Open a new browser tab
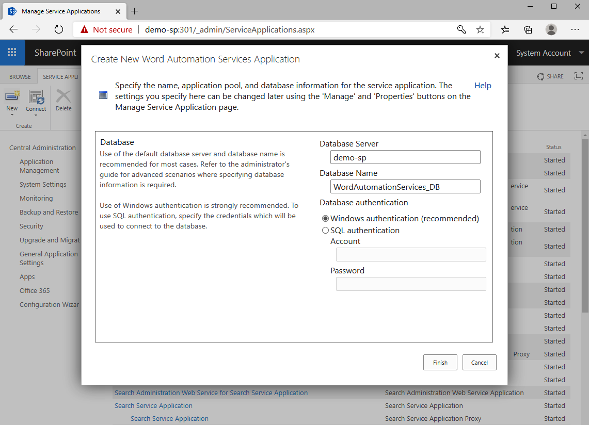The width and height of the screenshot is (589, 425). (135, 11)
